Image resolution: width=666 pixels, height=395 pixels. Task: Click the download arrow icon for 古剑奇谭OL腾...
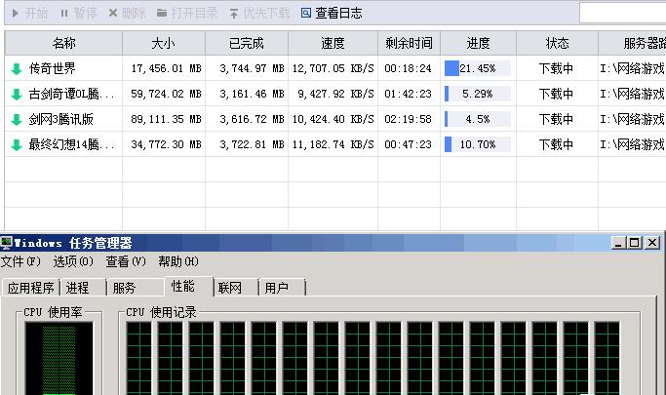(17, 94)
